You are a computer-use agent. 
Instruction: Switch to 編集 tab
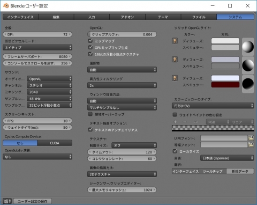56,17
